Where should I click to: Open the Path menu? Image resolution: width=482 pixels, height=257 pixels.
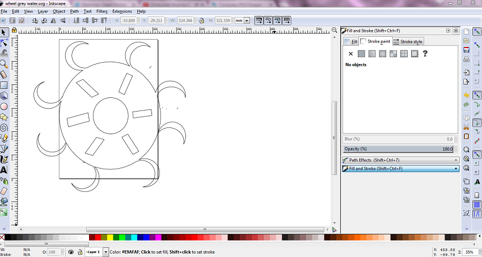(x=74, y=11)
